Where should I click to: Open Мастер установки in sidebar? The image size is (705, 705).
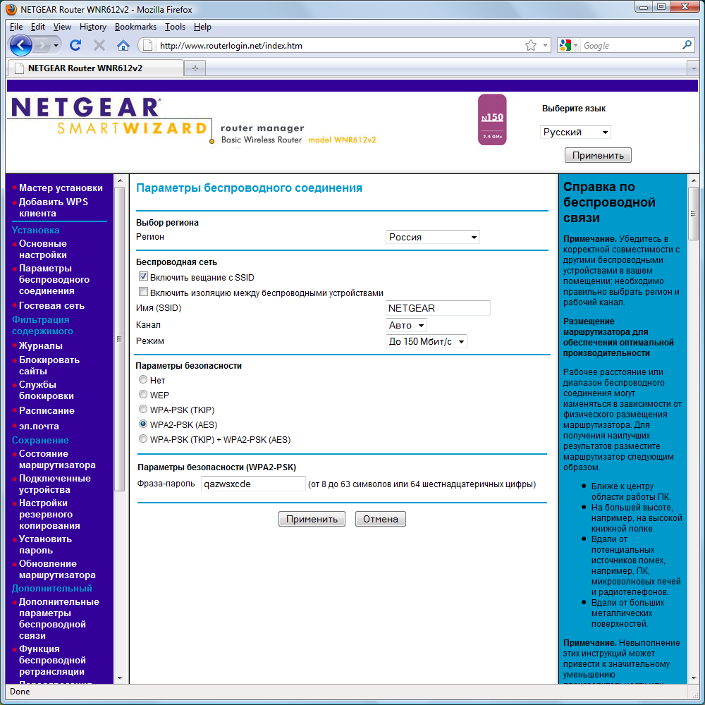(61, 188)
